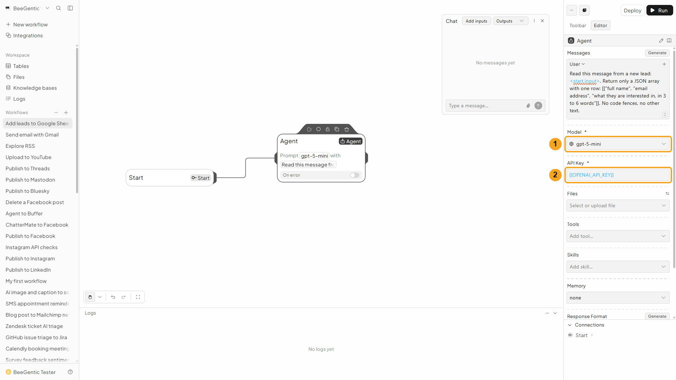Duplicate the Agent node

click(337, 129)
